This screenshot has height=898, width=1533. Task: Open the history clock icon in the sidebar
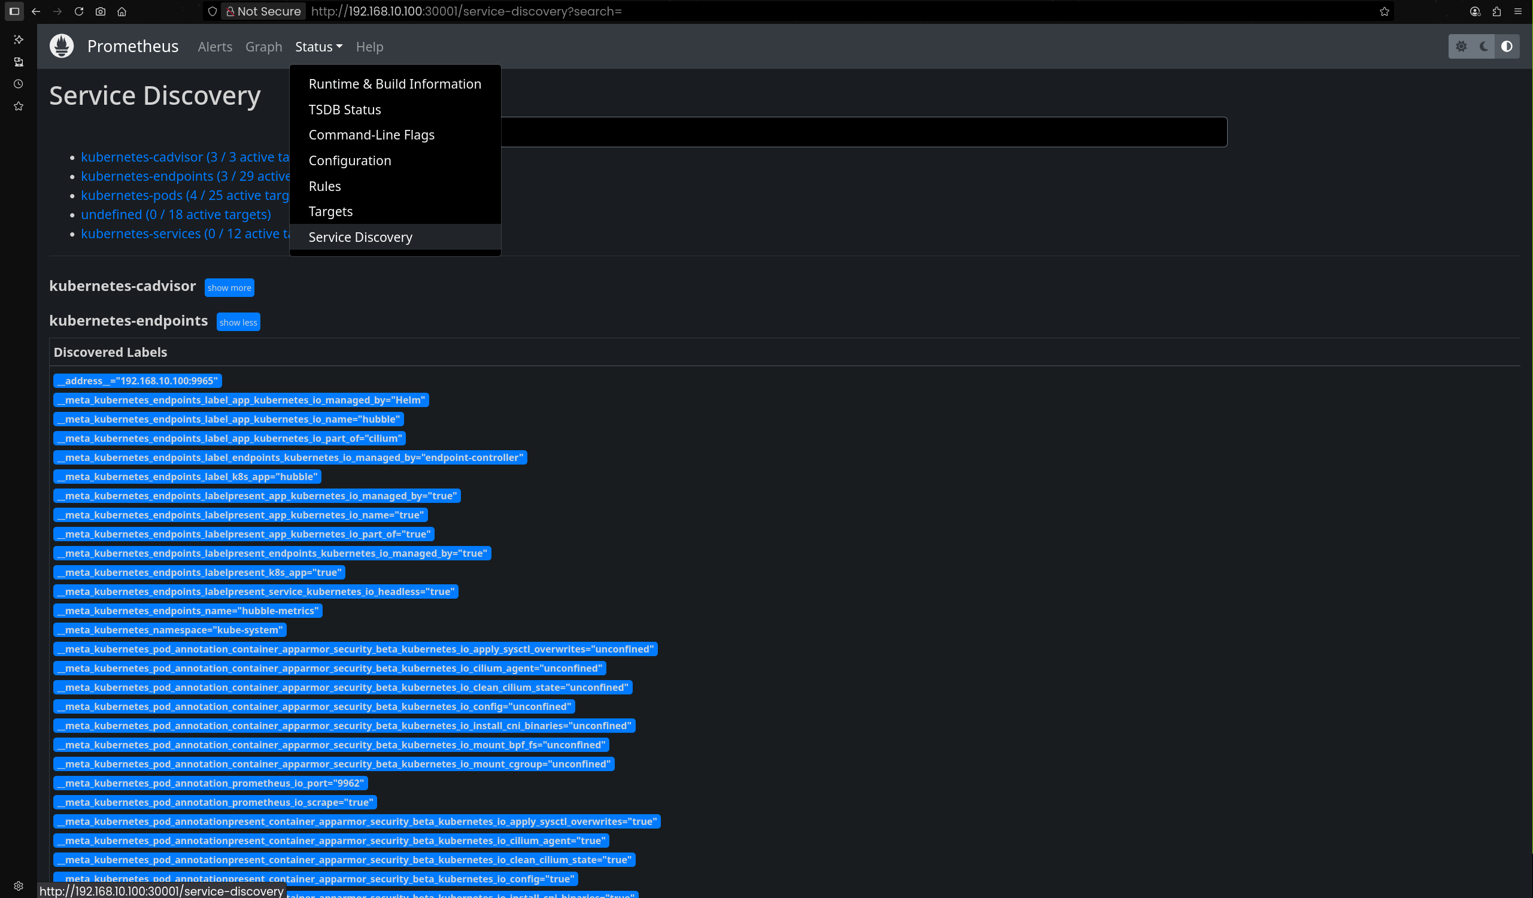pyautogui.click(x=18, y=84)
